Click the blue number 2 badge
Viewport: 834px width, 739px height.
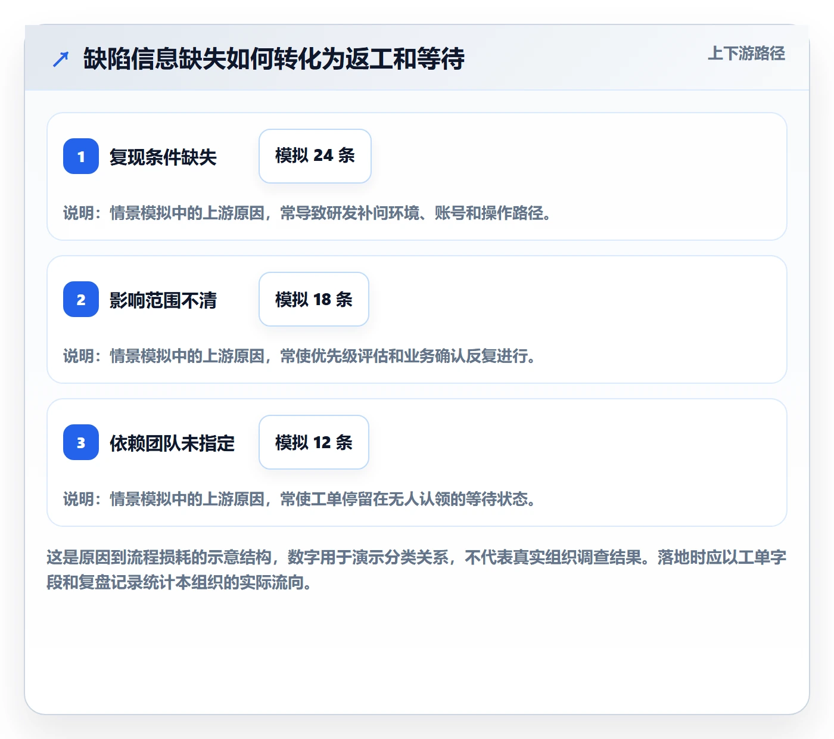coord(81,299)
